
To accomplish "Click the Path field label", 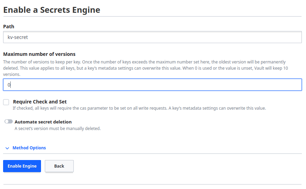I will (x=9, y=27).
